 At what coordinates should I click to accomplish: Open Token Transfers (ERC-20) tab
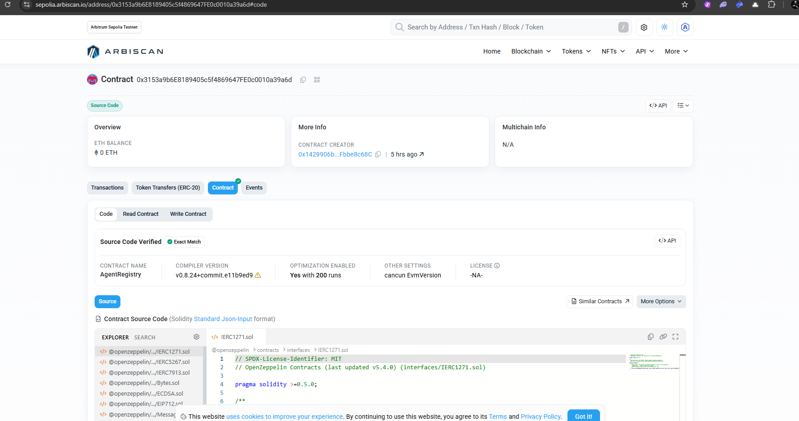tap(168, 188)
